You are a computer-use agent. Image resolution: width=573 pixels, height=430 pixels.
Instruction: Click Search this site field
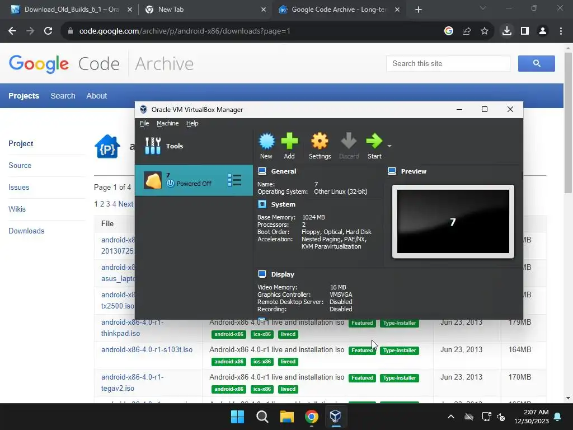pos(448,64)
